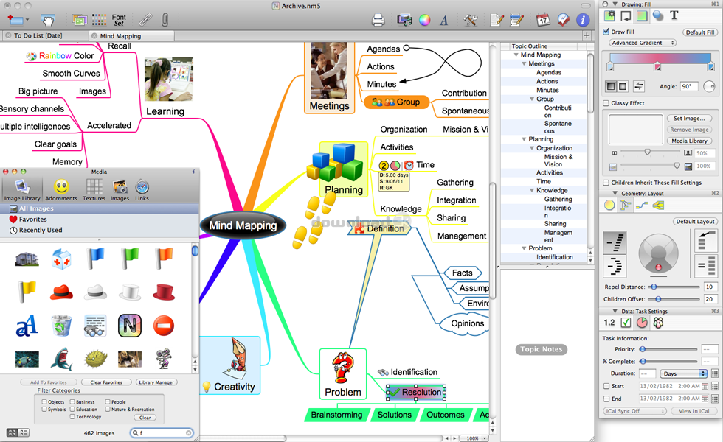Enable the Glassy Effect checkbox
This screenshot has height=442, width=723.
(x=606, y=103)
